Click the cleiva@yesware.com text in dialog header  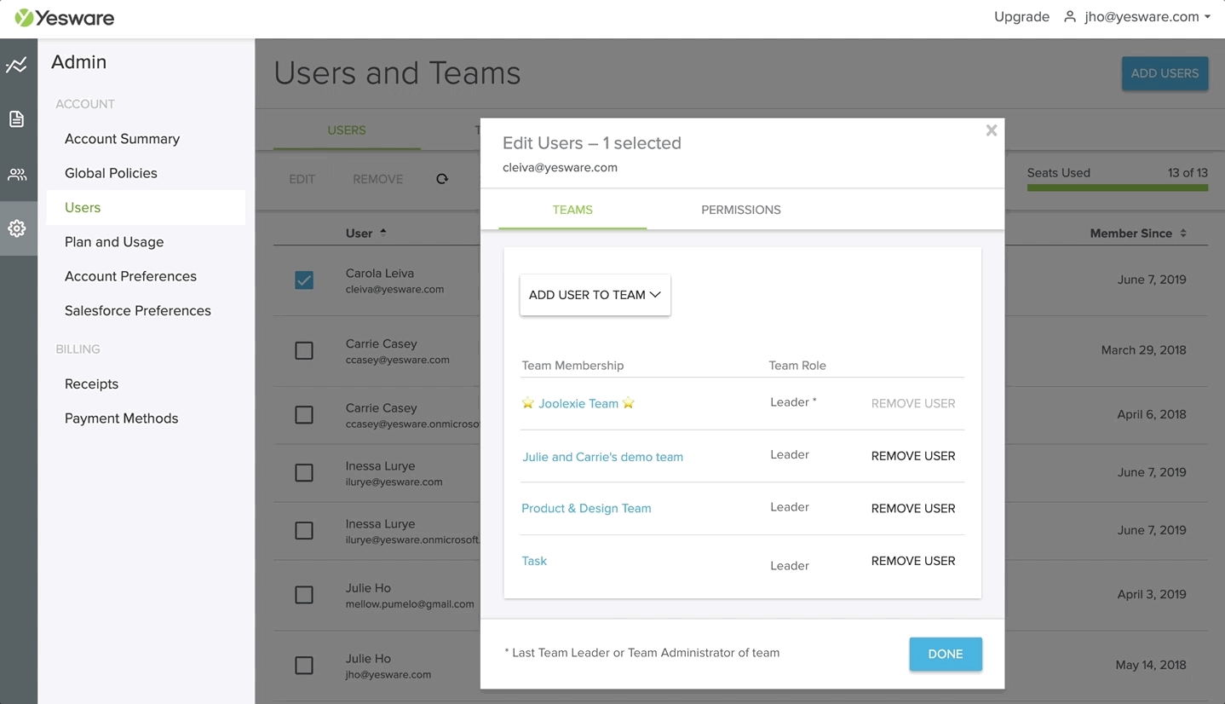point(560,167)
